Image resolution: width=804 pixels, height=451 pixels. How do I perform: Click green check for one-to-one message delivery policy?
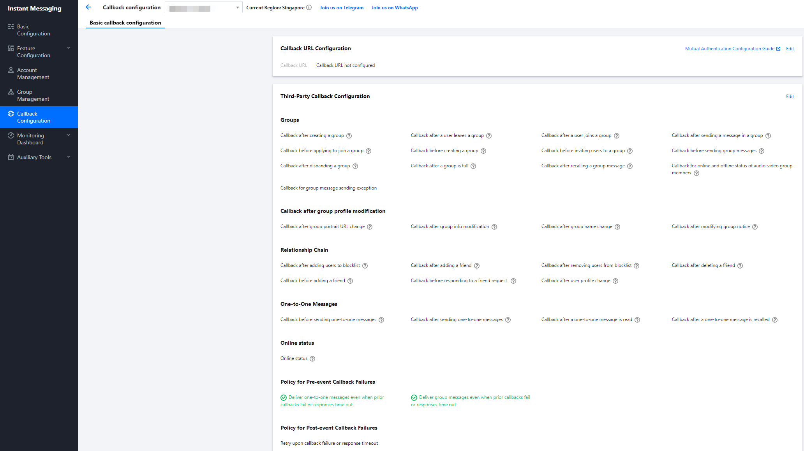284,398
